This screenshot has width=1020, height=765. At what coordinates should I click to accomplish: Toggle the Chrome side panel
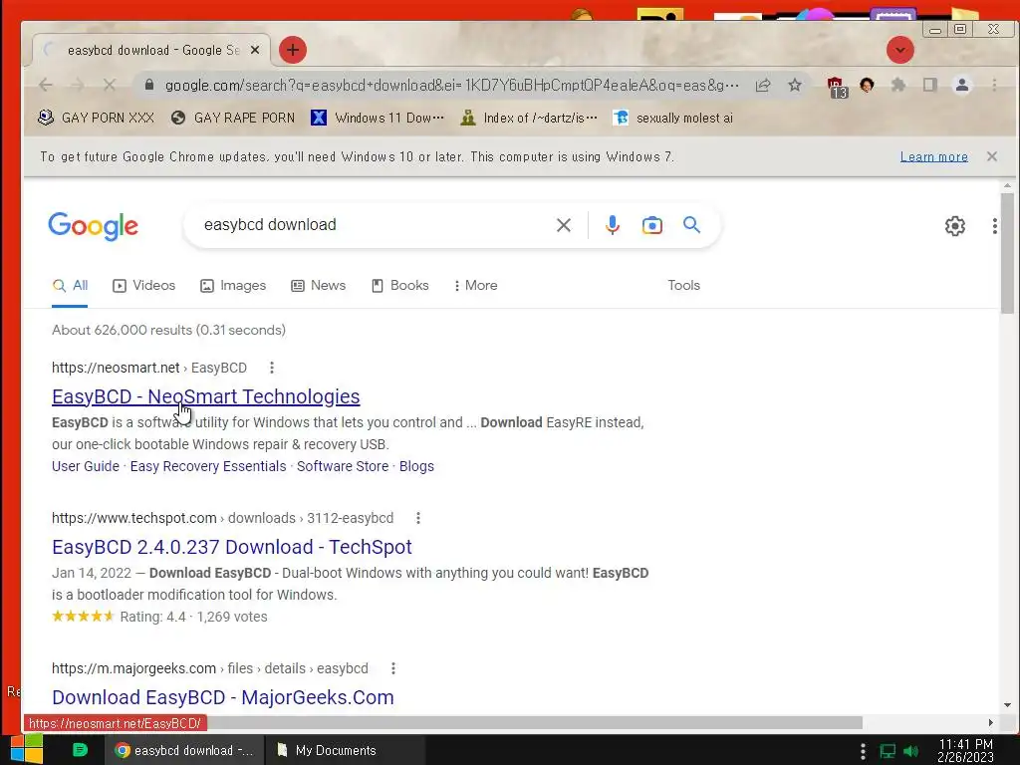pyautogui.click(x=930, y=86)
